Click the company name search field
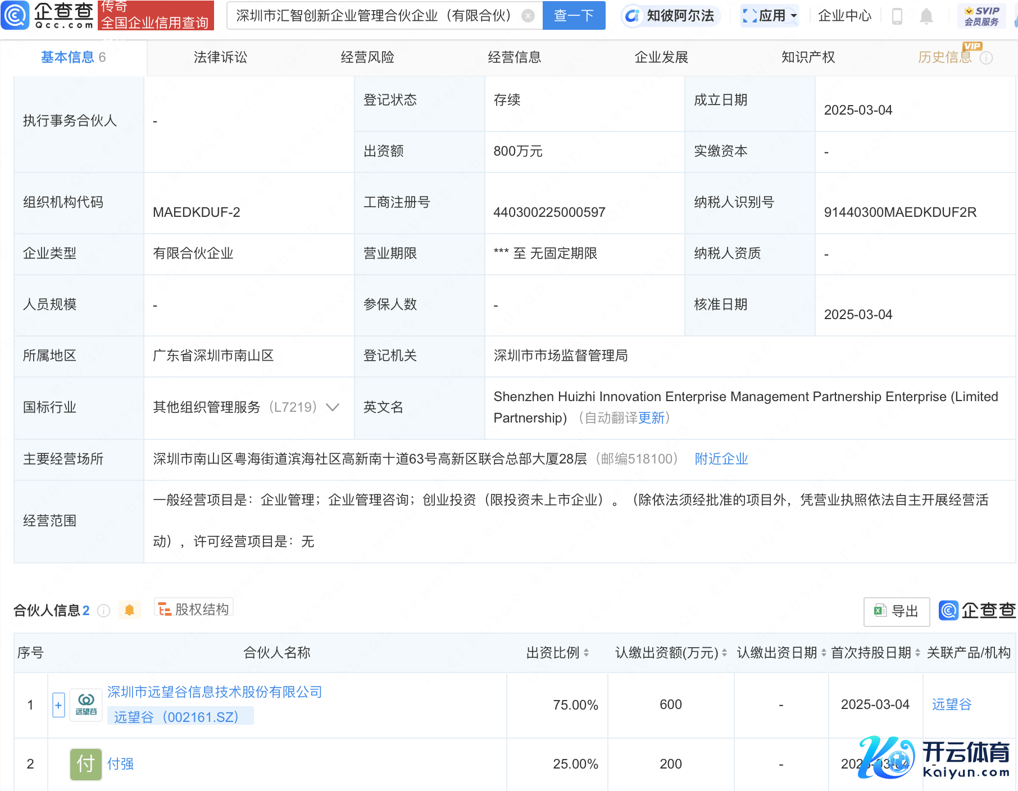The height and width of the screenshot is (791, 1018). (374, 16)
